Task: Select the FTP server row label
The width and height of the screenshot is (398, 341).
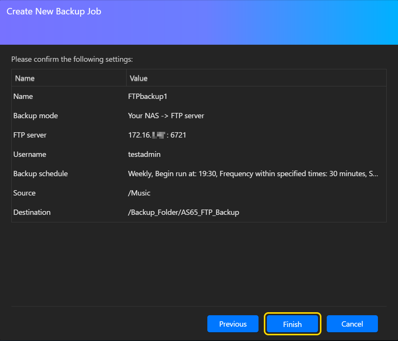Action: tap(30, 135)
